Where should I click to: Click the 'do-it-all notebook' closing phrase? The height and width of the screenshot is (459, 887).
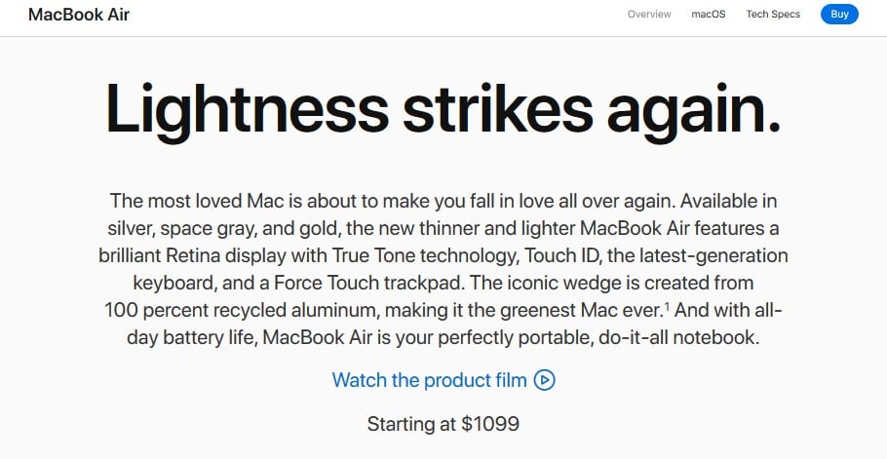coord(672,337)
